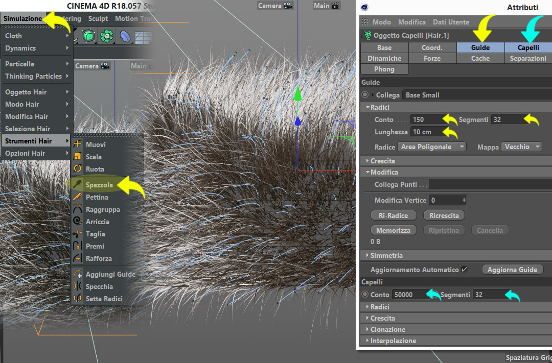Pick the Taglia scissors tool icon
This screenshot has width=552, height=363.
click(78, 234)
